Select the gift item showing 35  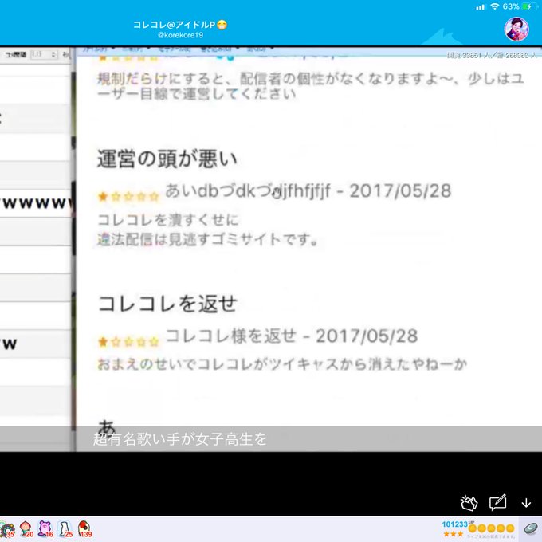tap(7, 529)
